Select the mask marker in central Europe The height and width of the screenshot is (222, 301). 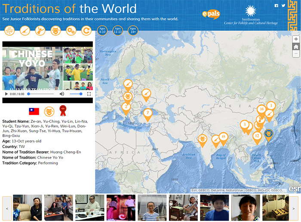[x=127, y=97]
